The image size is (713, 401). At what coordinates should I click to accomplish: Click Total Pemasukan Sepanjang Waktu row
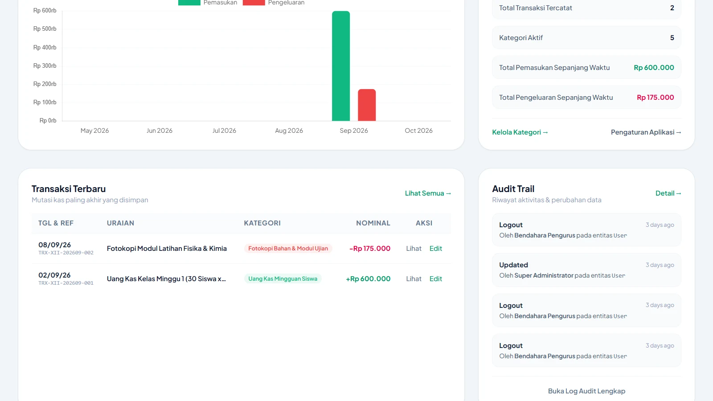tap(586, 68)
